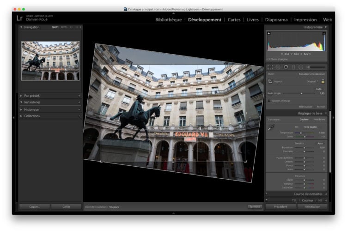
Task: Switch to the Bibliothèque module
Action: pos(168,19)
